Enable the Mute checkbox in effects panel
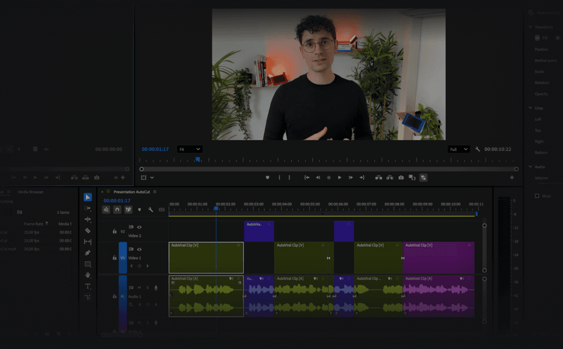This screenshot has width=563, height=349. point(537,196)
